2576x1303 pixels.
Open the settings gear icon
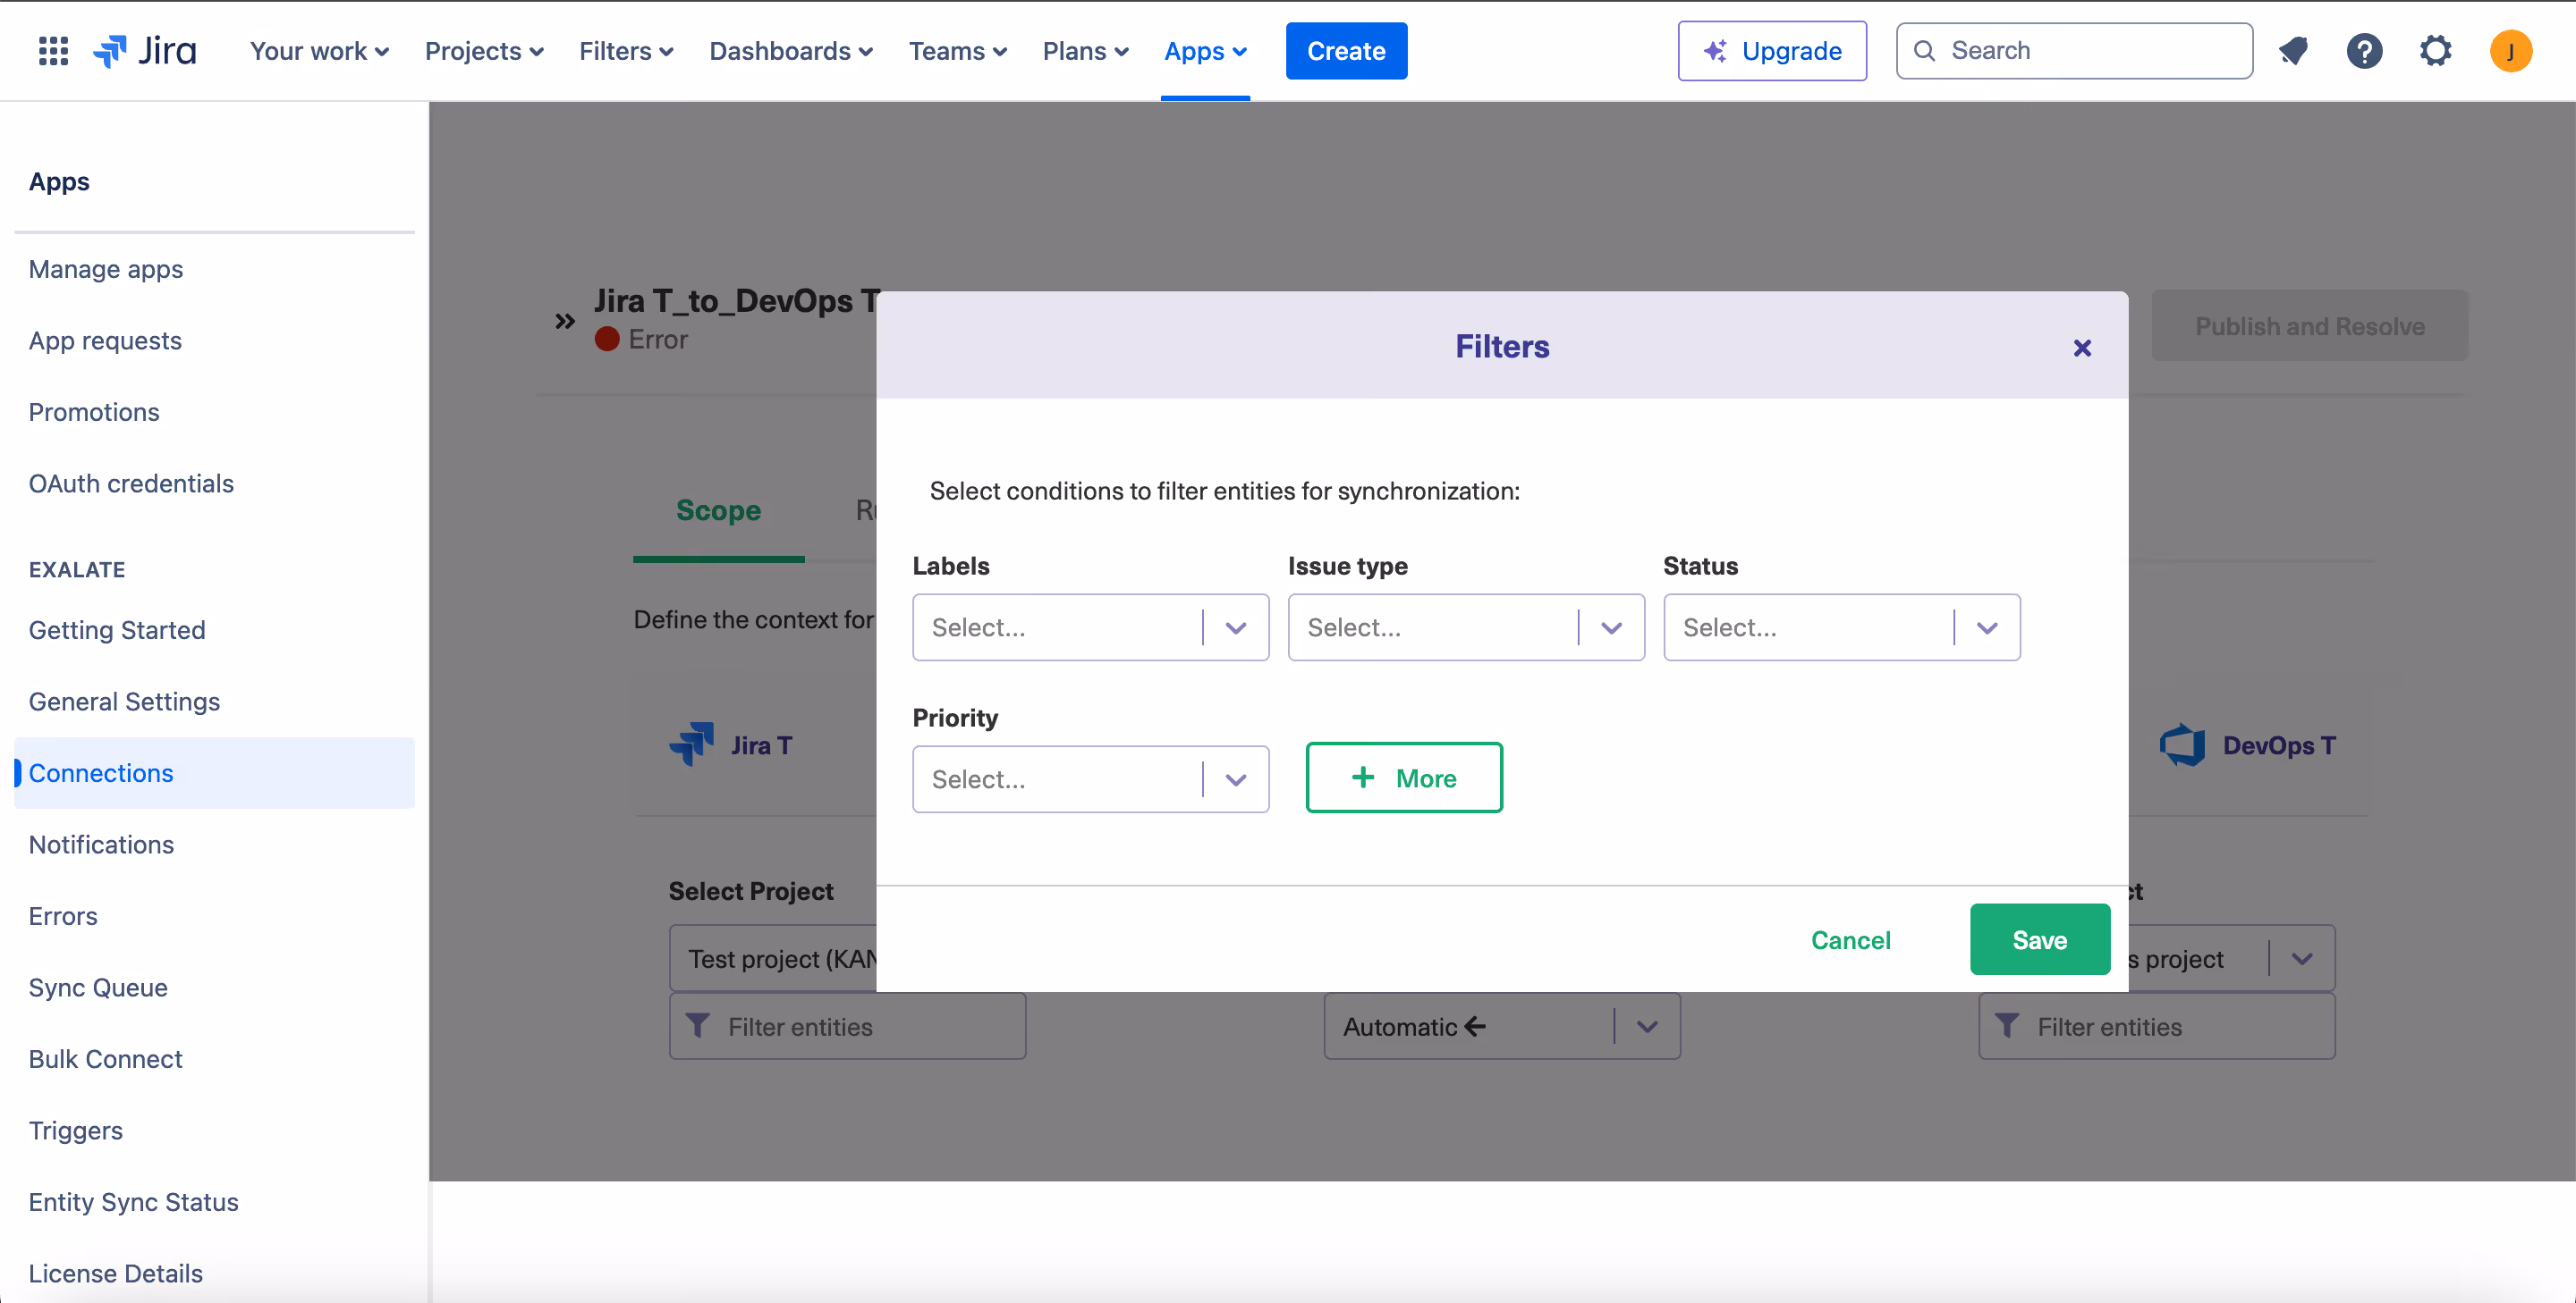[x=2435, y=51]
